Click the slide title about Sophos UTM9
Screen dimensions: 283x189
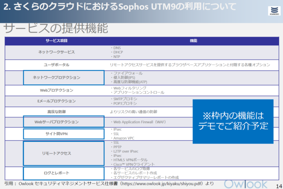point(120,7)
